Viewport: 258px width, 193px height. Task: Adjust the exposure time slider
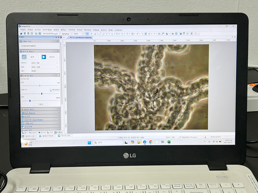pyautogui.click(x=42, y=94)
